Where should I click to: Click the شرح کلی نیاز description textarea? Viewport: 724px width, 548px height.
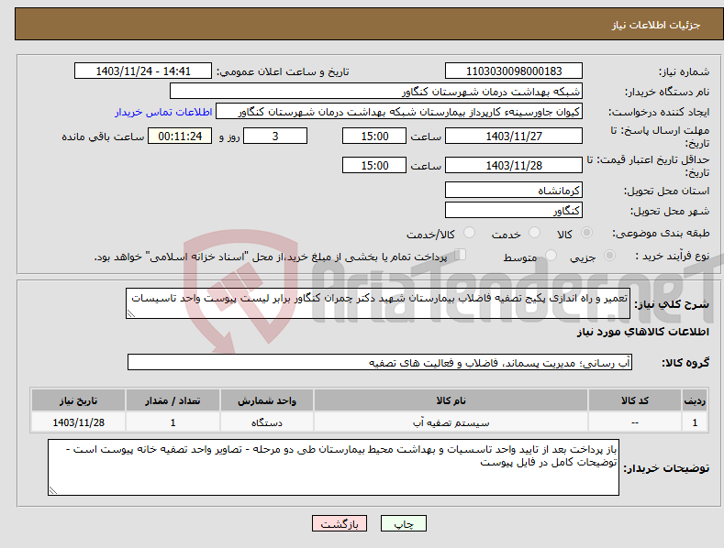pos(378,303)
